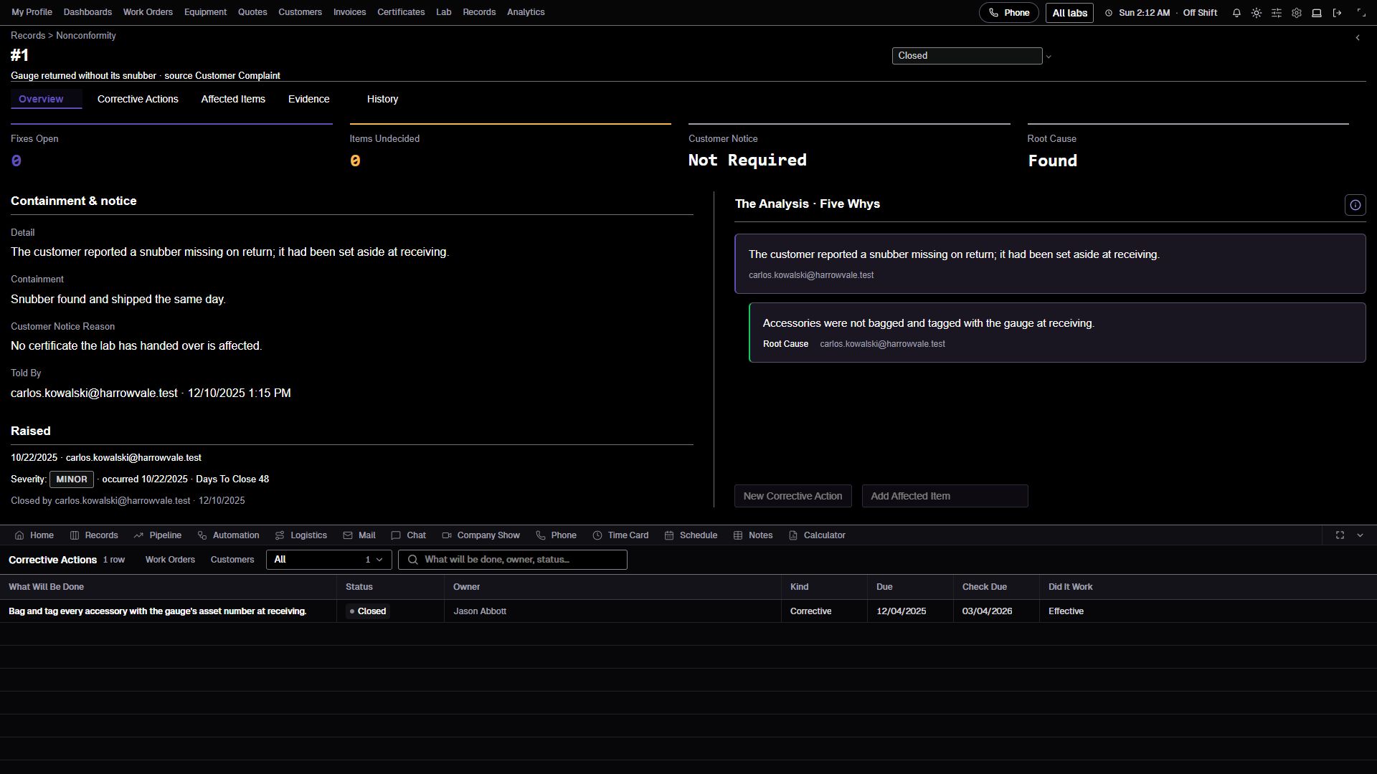Sign out using the logout arrow icon
The image size is (1377, 774).
pos(1337,13)
